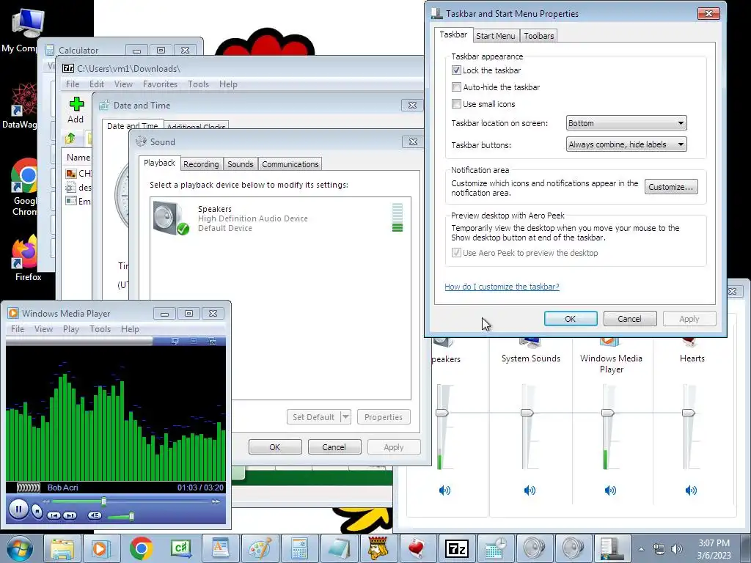Click the Customize... button

point(671,187)
